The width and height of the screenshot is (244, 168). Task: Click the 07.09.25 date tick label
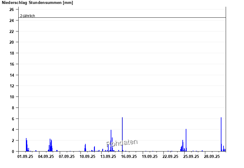point(67,156)
